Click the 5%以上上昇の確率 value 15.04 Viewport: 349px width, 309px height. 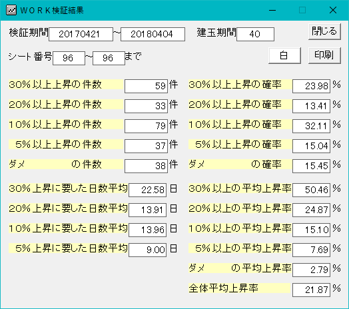311,146
